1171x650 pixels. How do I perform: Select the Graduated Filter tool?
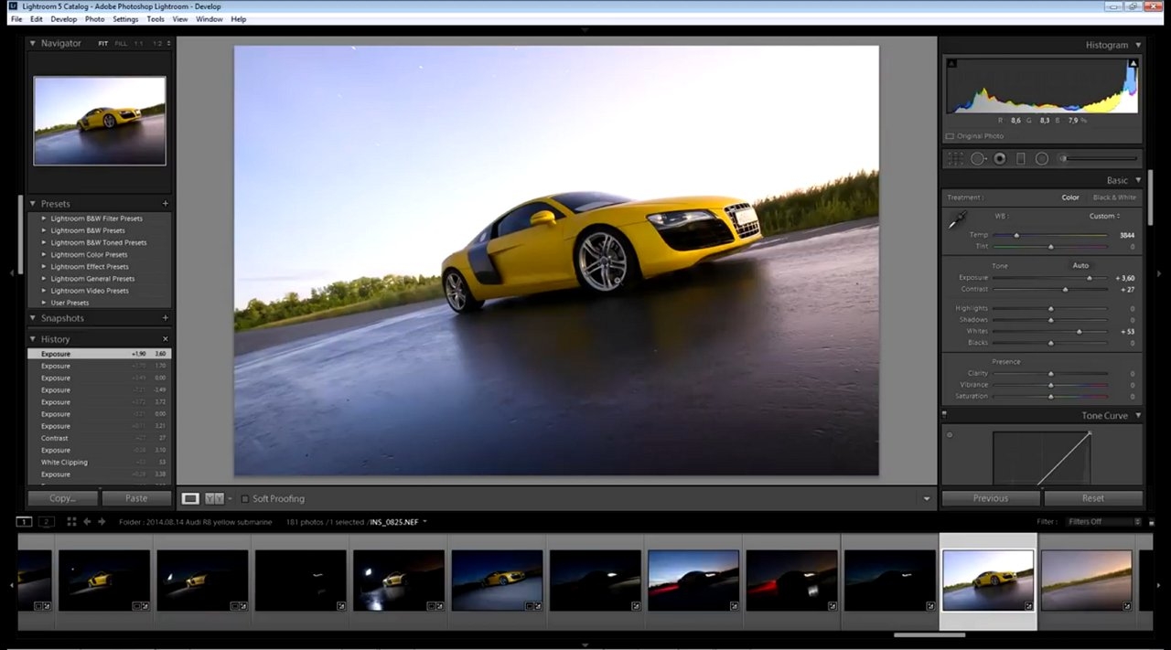[1021, 158]
